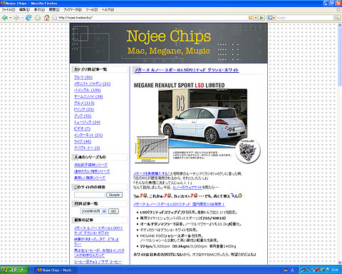Click the Firefox throbber icon at menu bar right
This screenshot has height=274, width=342.
click(x=338, y=9)
